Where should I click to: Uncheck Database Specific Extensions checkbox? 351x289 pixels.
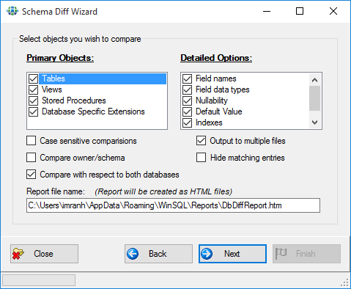point(33,111)
